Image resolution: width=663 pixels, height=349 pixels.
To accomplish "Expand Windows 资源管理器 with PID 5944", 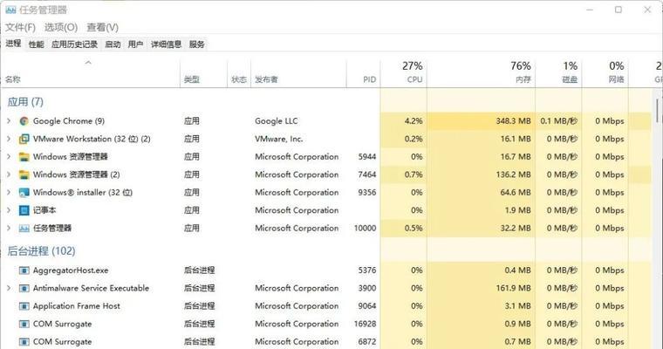I will click(x=9, y=157).
